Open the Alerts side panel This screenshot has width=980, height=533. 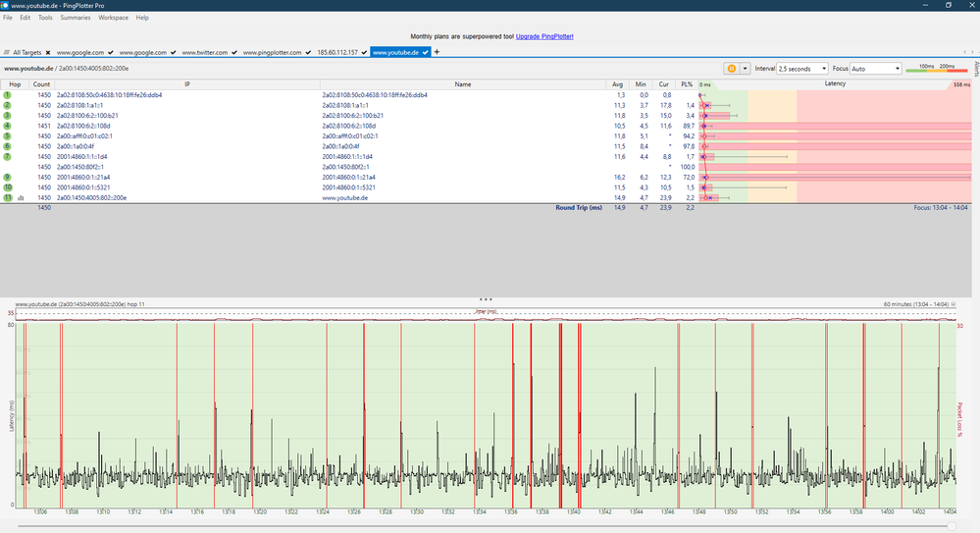pyautogui.click(x=976, y=69)
